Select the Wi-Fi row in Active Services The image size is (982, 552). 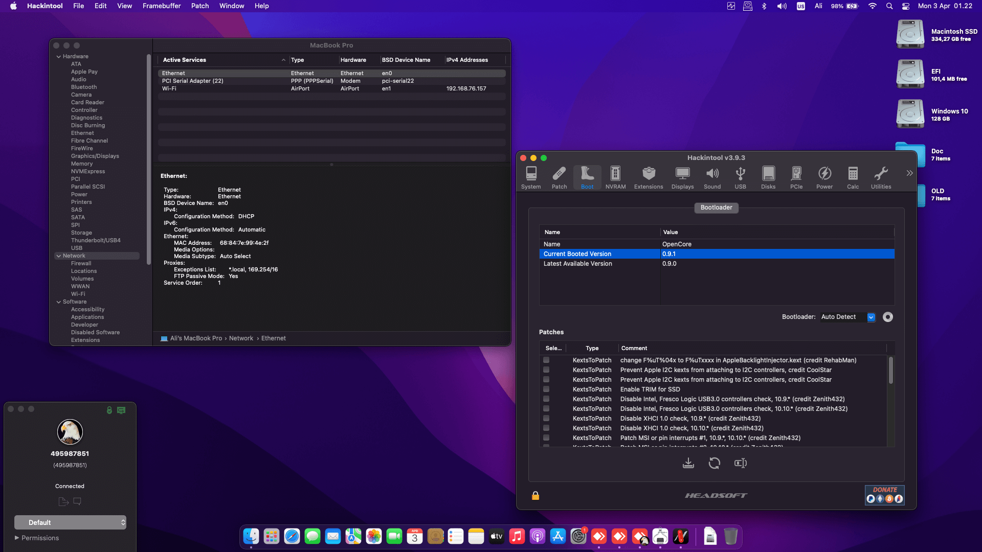click(x=220, y=88)
